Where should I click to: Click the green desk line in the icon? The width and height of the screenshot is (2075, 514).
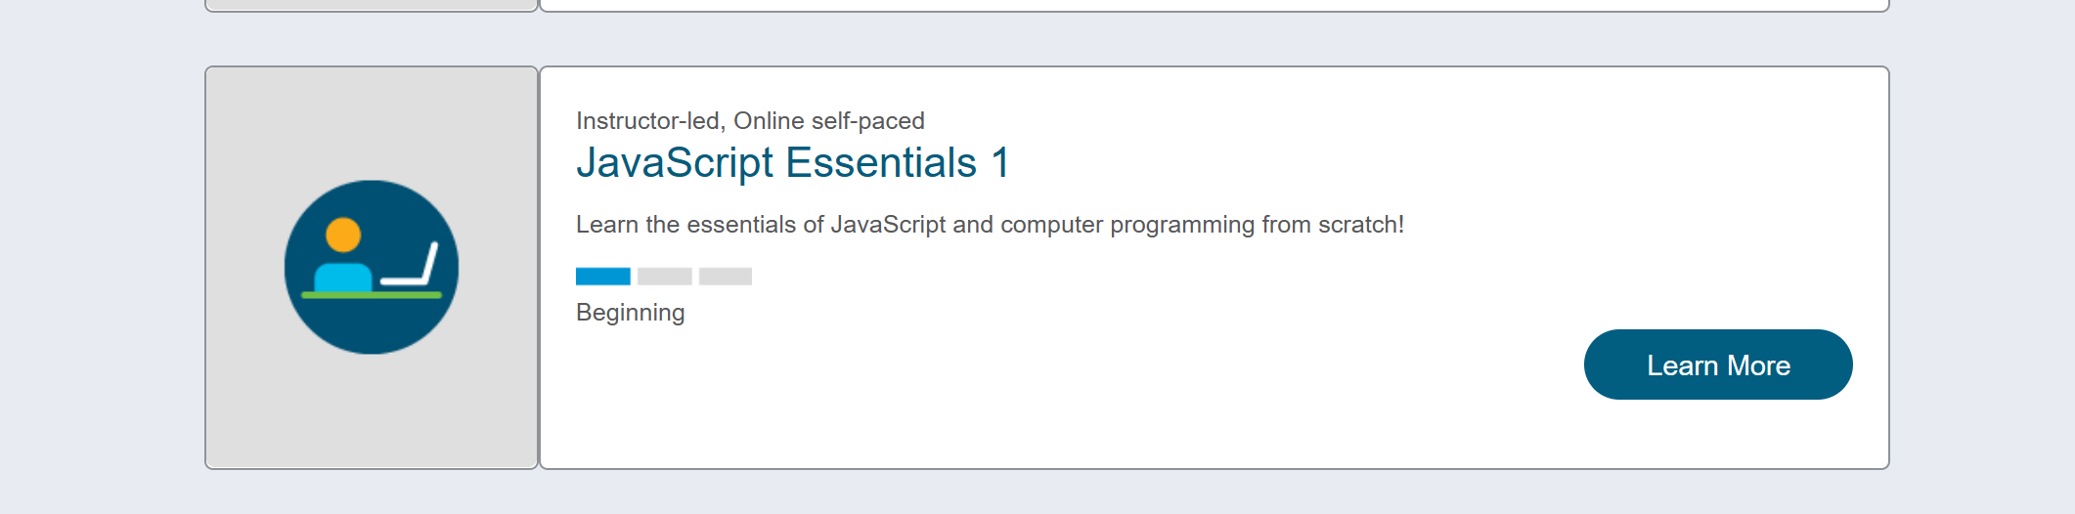[x=372, y=294]
